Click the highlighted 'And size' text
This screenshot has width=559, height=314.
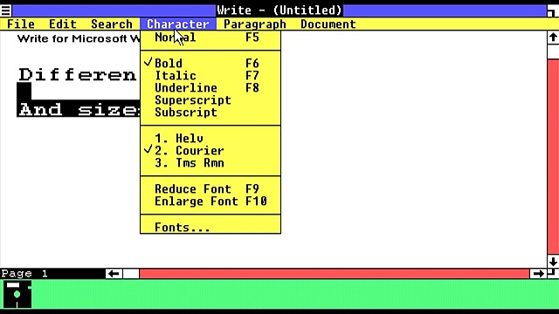click(79, 109)
